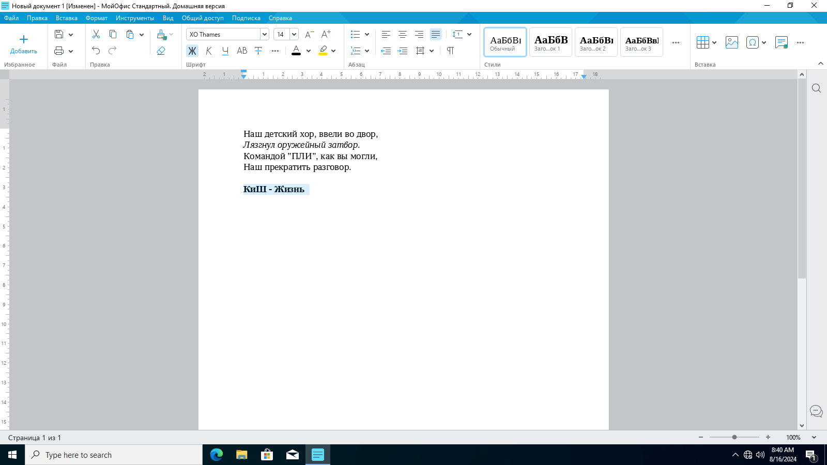827x465 pixels.
Task: Open the Инструменты menu
Action: [135, 18]
